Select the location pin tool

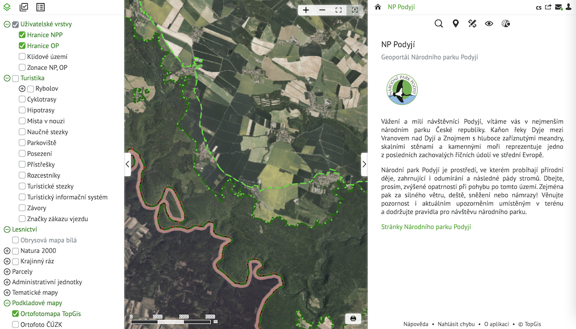(455, 23)
